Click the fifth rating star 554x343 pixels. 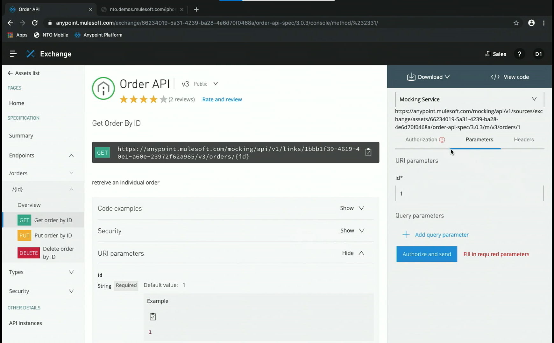click(163, 99)
